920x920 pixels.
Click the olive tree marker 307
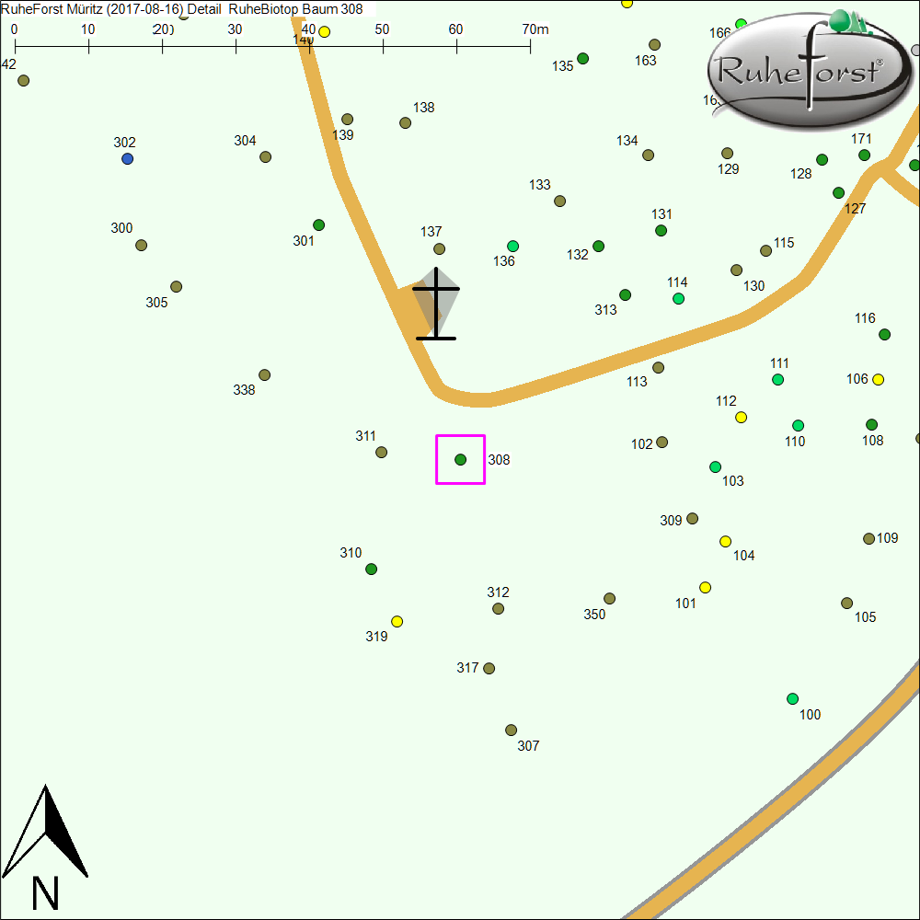pyautogui.click(x=511, y=730)
